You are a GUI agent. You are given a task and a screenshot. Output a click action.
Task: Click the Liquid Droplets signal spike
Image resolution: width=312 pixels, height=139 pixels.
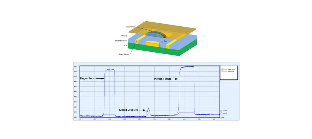tap(148, 111)
